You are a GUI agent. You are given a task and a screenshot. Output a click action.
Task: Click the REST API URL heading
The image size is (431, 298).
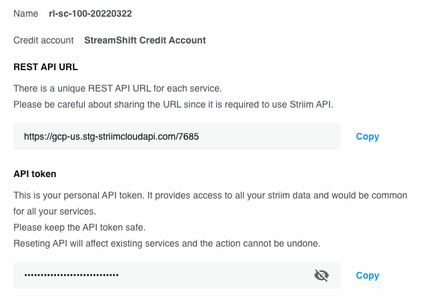point(45,67)
